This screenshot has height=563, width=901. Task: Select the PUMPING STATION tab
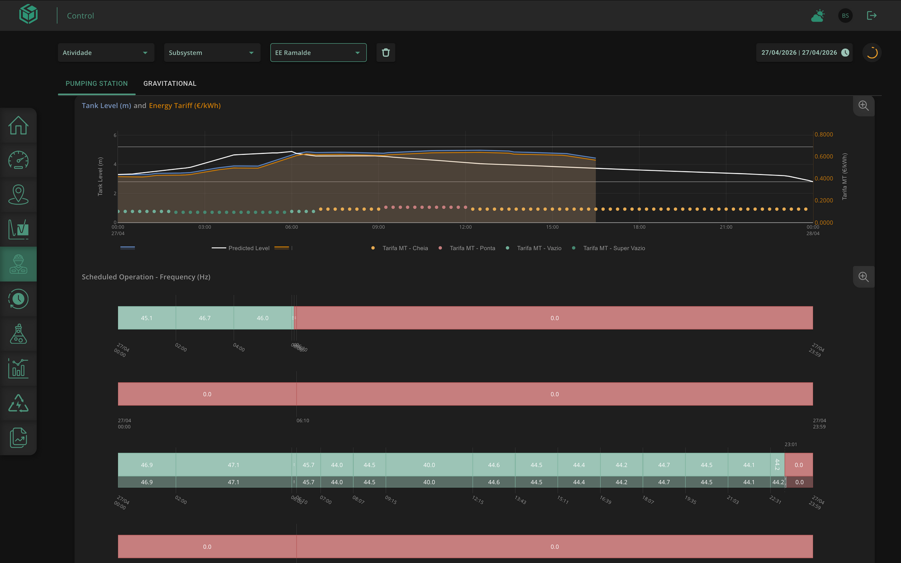[97, 84]
